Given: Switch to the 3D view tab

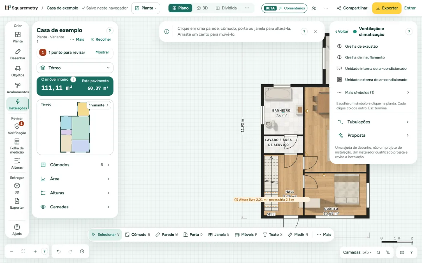Looking at the screenshot, I should (x=202, y=8).
